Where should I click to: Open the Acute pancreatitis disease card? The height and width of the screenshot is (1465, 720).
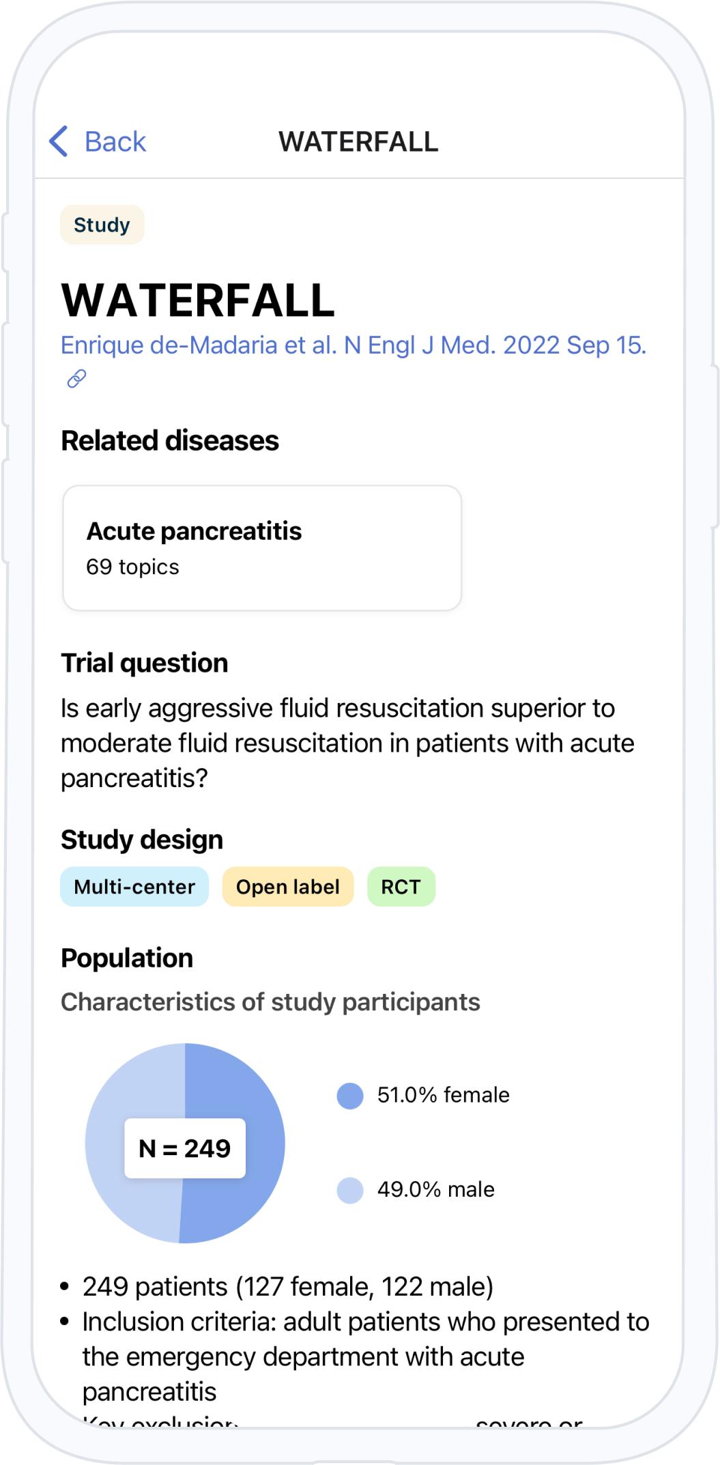tap(262, 547)
